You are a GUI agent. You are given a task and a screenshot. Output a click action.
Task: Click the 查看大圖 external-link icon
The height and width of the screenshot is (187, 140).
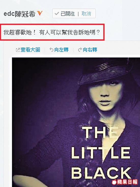point(18,50)
